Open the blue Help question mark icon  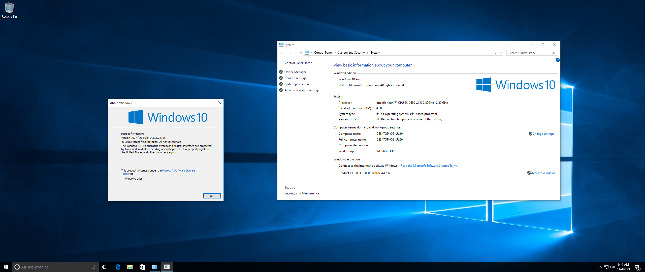[558, 60]
